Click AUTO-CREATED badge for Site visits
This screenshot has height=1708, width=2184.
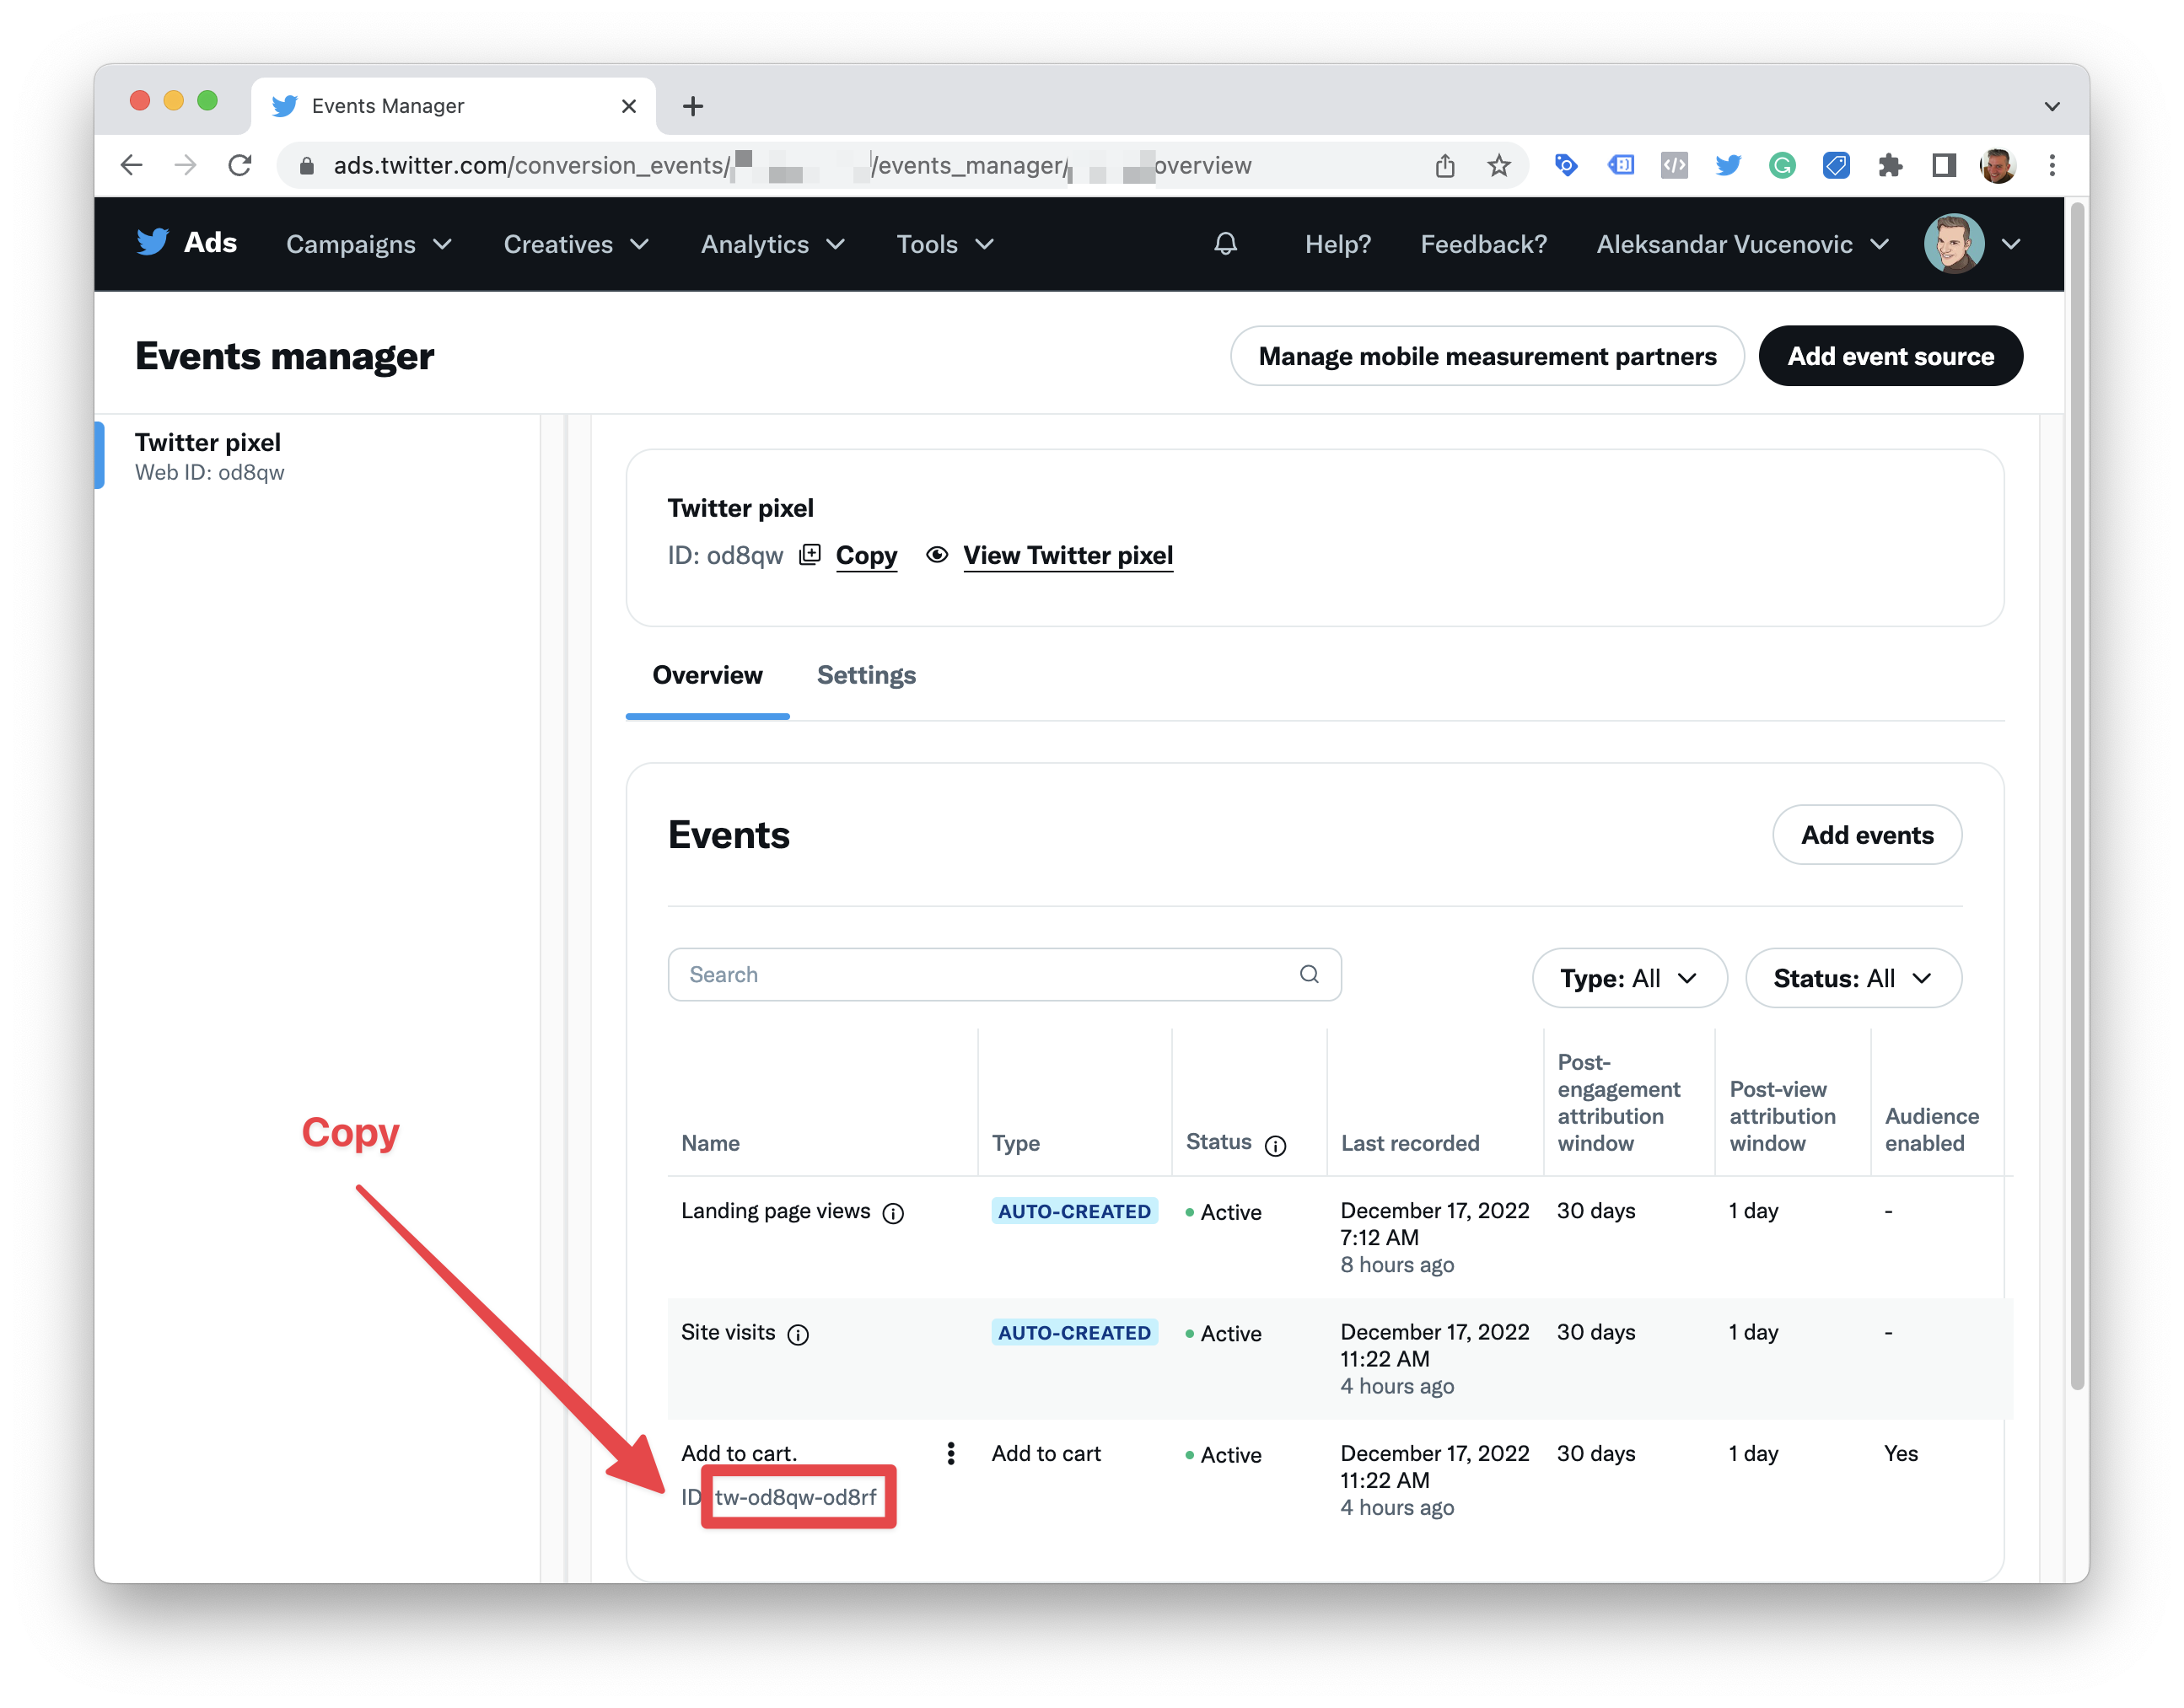point(1074,1332)
